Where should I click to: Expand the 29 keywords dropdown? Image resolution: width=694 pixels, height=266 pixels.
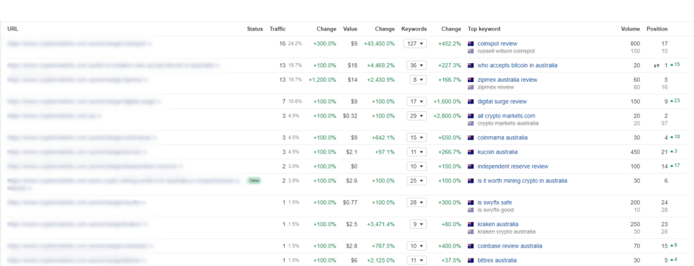(x=417, y=116)
